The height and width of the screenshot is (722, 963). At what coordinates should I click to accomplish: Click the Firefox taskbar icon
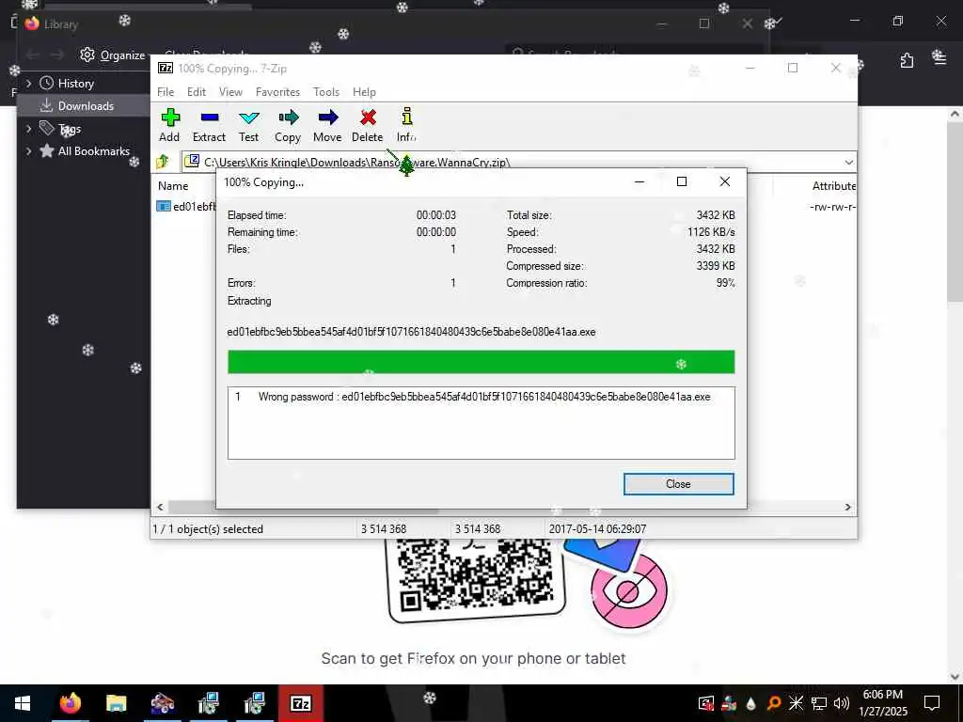(70, 703)
